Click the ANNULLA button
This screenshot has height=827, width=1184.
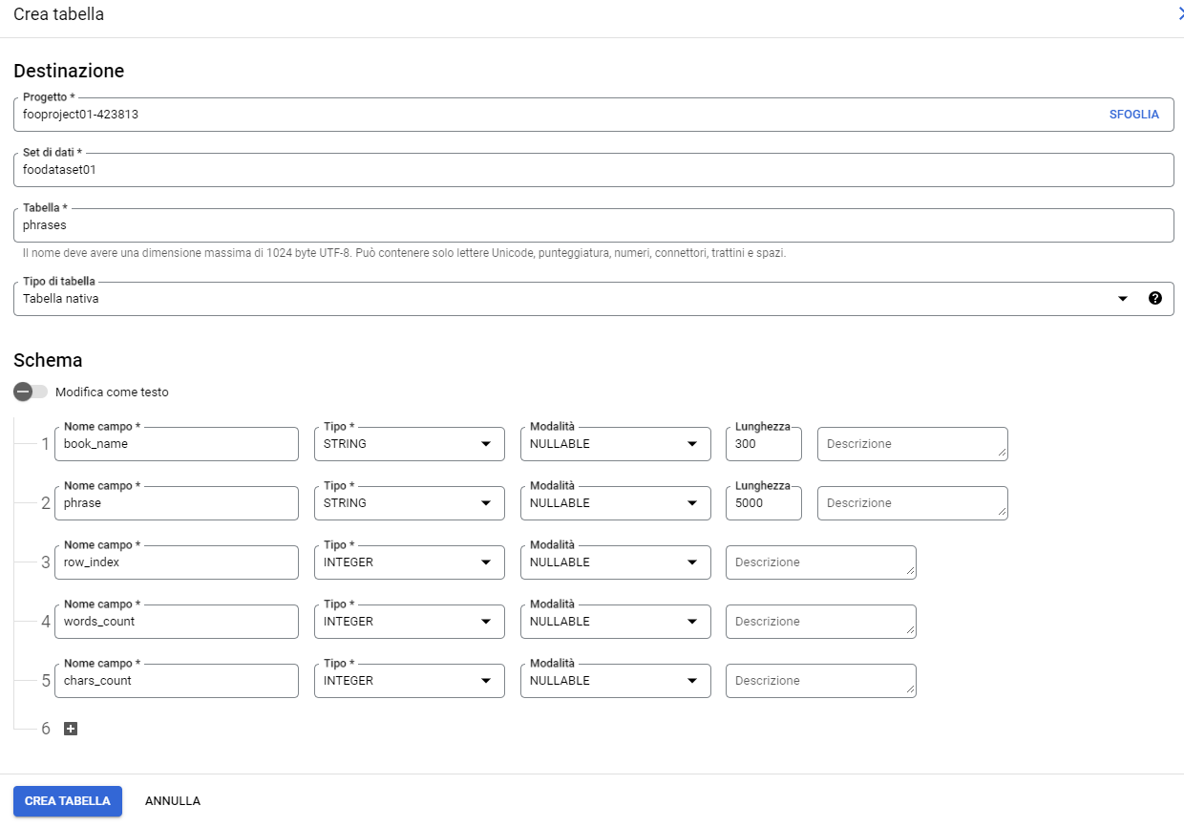pos(173,801)
